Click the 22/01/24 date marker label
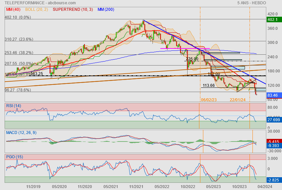The width and height of the screenshot is (282, 190). (x=238, y=100)
